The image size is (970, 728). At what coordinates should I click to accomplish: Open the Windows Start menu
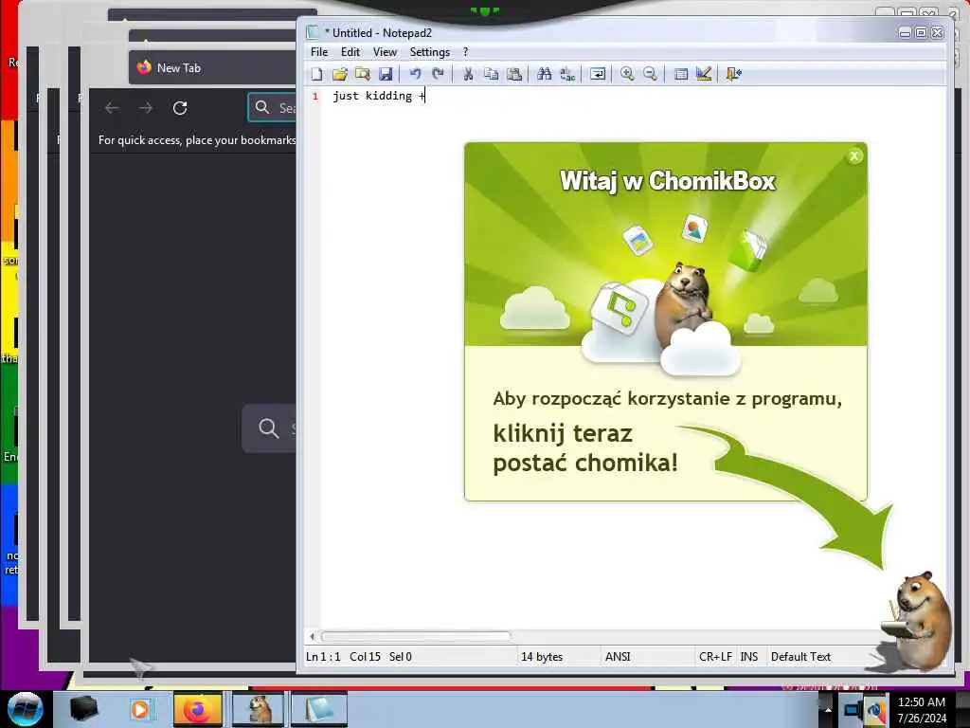[26, 709]
